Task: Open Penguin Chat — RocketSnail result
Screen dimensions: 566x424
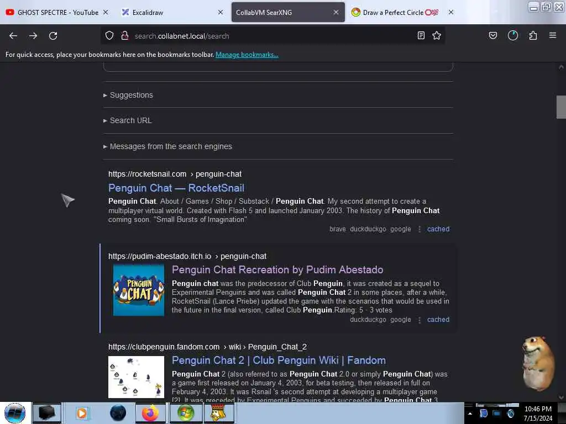Action: 176,188
